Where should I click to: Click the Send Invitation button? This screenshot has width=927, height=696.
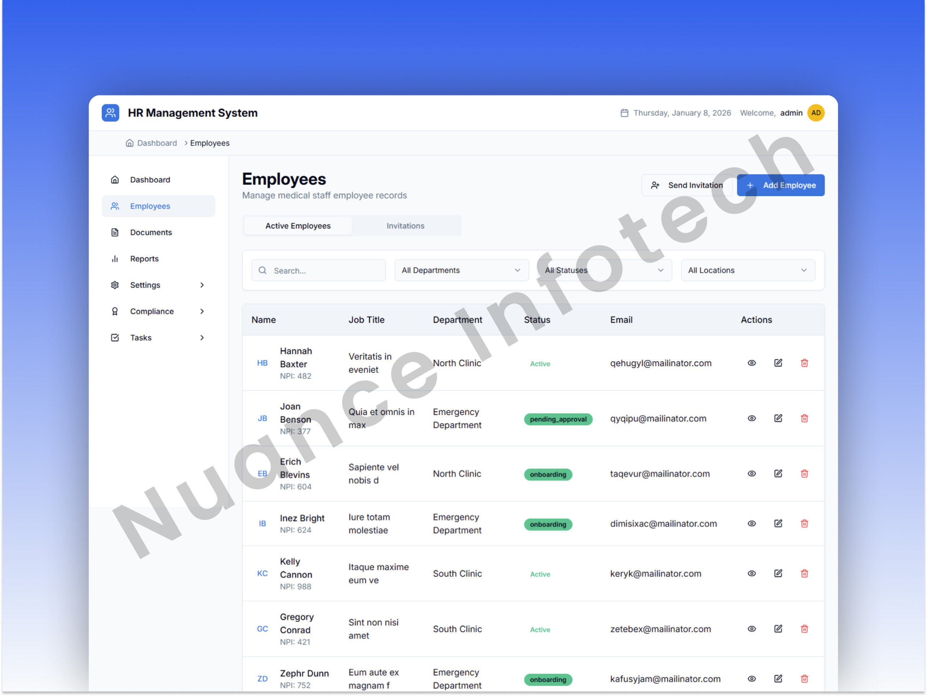[687, 185]
